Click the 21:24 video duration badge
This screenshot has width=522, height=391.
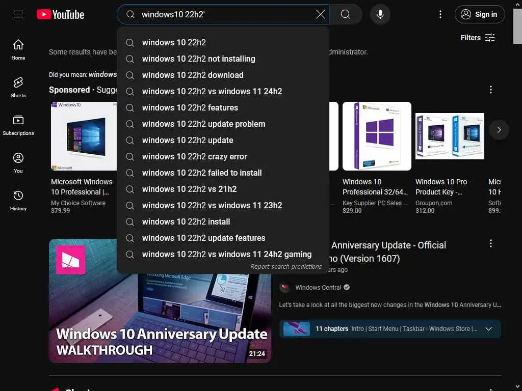(x=257, y=353)
